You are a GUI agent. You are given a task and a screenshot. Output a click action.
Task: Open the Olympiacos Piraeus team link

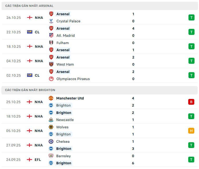coord(73,79)
